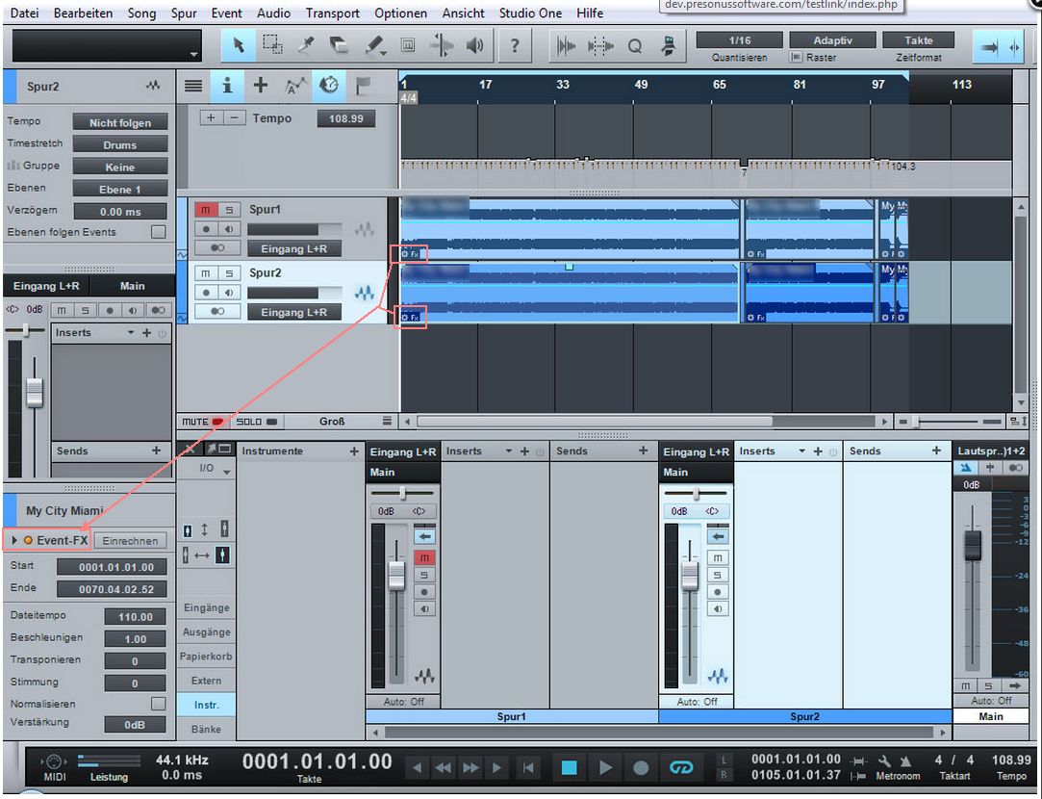
Task: Click the Einrechnen button
Action: pos(130,540)
